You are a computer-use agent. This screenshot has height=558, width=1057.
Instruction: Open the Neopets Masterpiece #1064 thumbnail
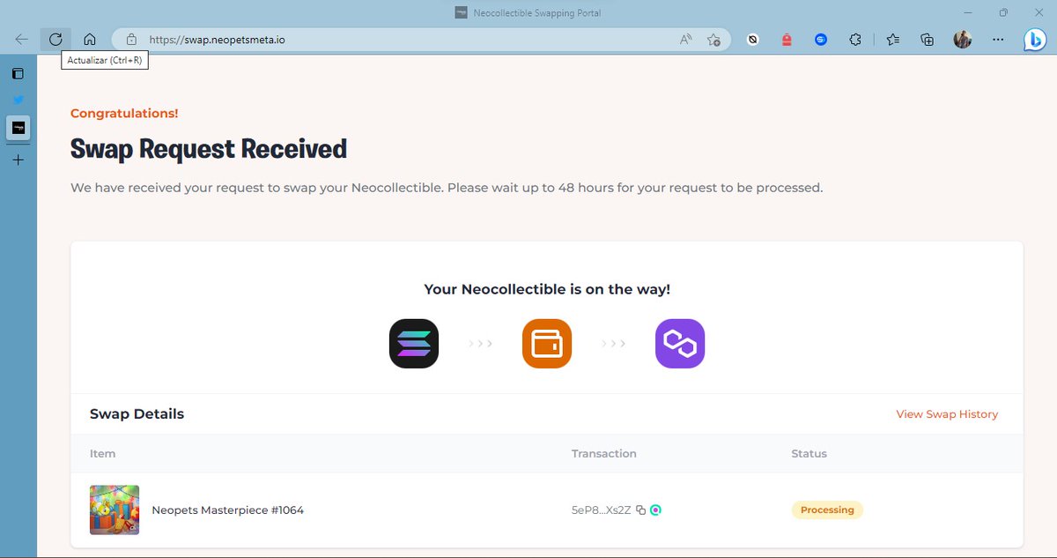(115, 510)
